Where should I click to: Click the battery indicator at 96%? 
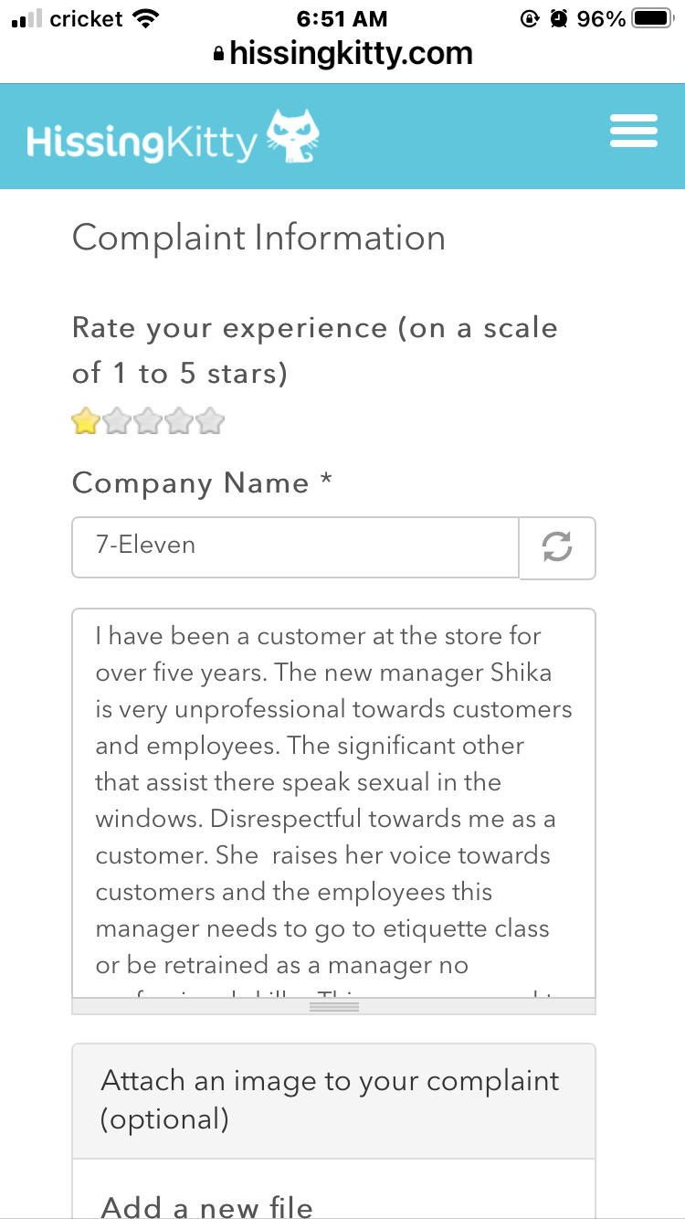pos(650,16)
